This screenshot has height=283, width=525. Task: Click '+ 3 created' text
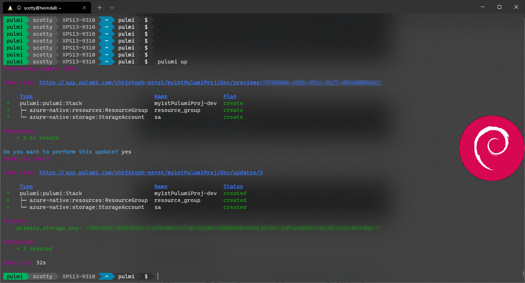(34, 249)
